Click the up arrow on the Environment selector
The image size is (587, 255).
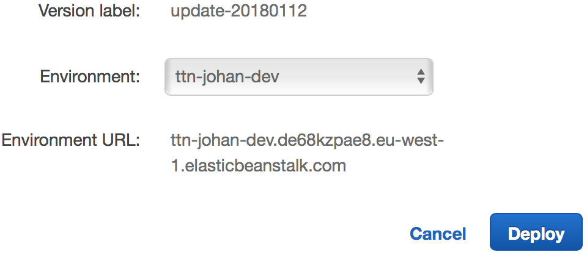click(x=421, y=72)
